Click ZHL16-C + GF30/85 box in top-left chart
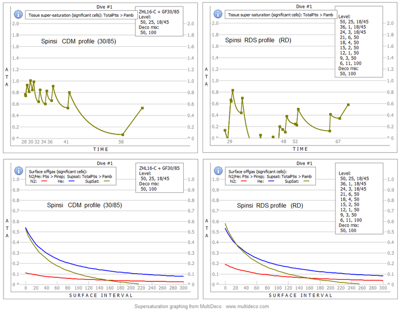407x314 pixels. (160, 22)
